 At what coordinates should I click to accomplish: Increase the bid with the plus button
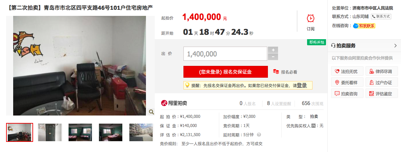tap(273, 50)
